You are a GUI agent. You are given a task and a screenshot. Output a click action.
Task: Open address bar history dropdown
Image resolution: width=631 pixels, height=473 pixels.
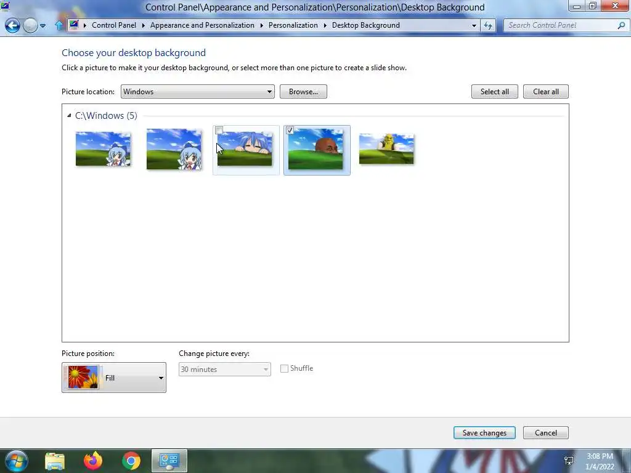tap(474, 25)
